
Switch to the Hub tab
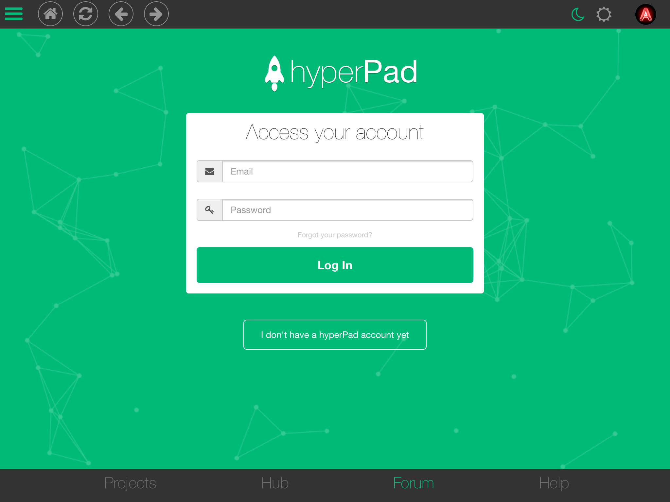pos(275,483)
